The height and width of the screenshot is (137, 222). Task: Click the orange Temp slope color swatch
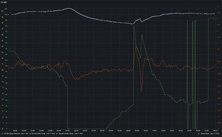[x=198, y=133]
